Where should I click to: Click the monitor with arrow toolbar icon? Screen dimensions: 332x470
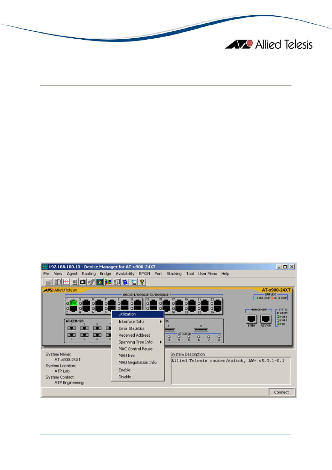coord(133,282)
